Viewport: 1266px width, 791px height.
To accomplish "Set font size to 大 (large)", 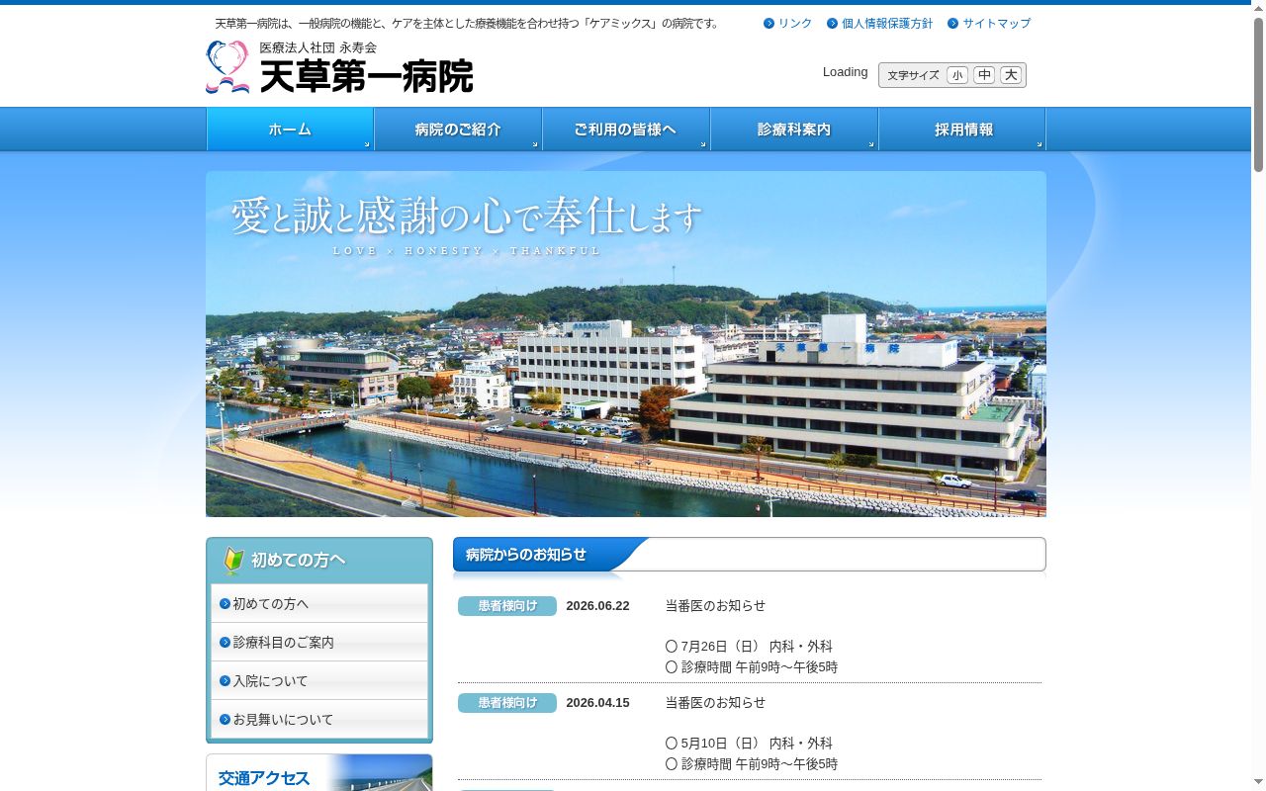I will pyautogui.click(x=1011, y=75).
